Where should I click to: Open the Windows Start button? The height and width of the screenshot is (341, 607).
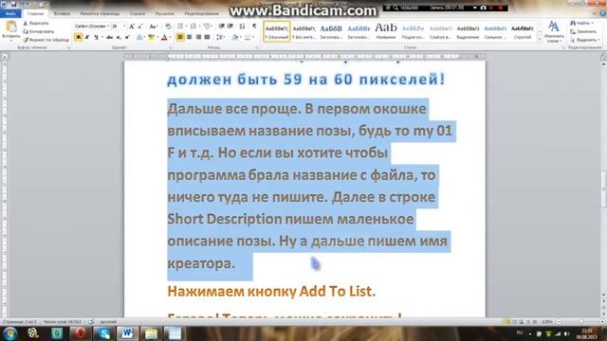point(9,333)
